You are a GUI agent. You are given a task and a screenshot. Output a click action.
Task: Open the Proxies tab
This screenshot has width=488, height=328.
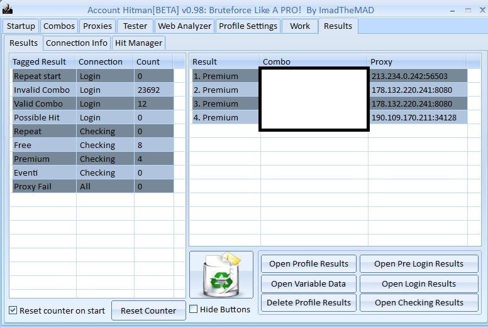tap(97, 26)
